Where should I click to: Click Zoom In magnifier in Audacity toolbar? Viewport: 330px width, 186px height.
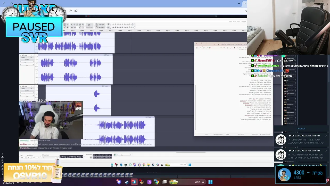pos(71,24)
